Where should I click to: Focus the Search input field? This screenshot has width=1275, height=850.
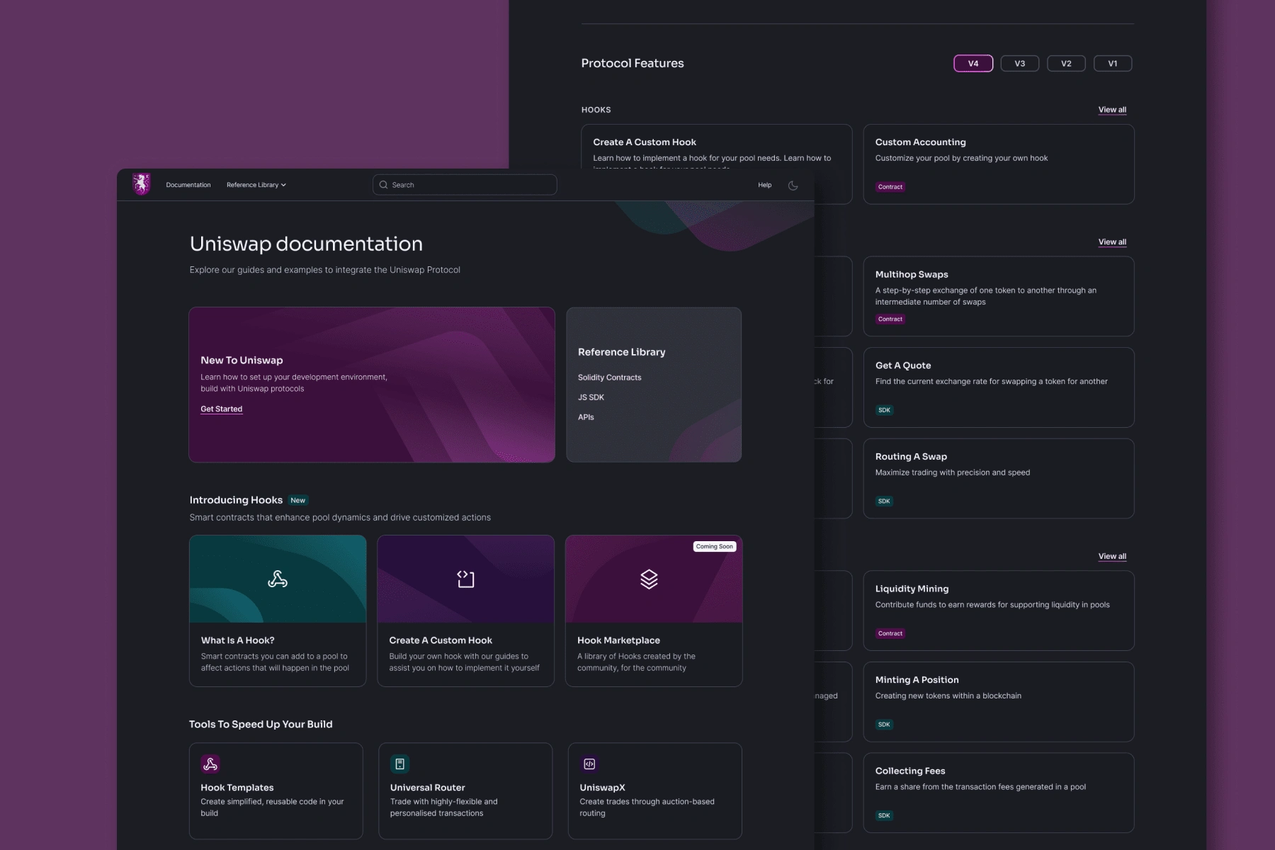(x=465, y=185)
